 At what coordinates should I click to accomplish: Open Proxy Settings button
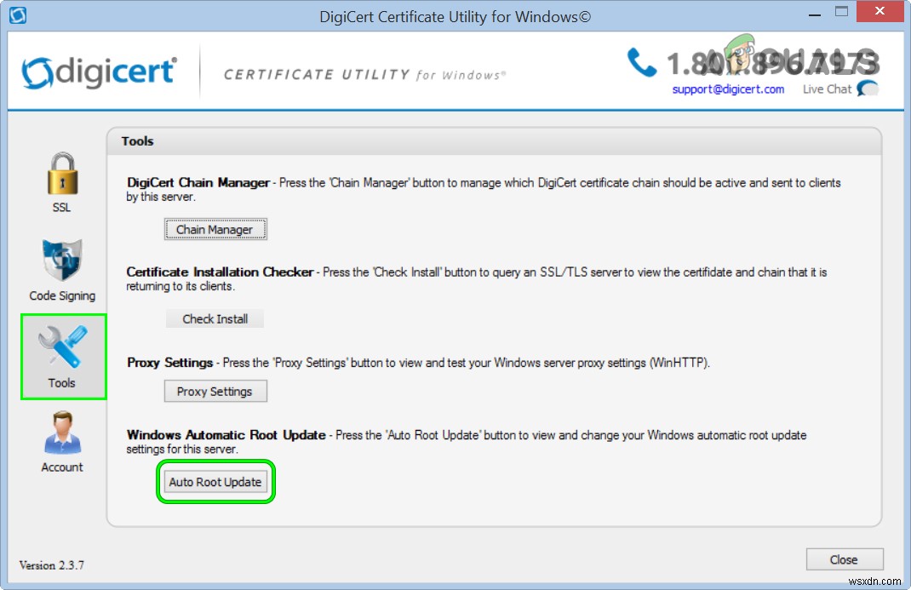click(215, 392)
